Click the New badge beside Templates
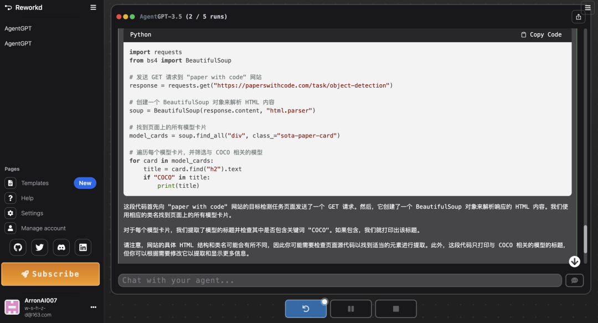 pyautogui.click(x=85, y=183)
